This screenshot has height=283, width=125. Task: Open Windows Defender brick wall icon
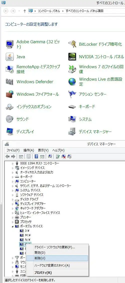[10, 82]
